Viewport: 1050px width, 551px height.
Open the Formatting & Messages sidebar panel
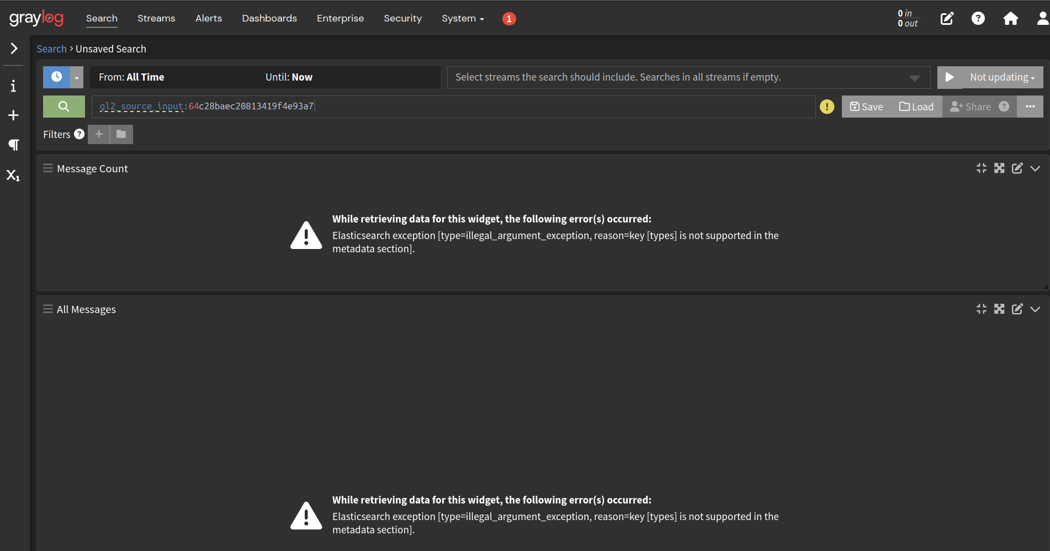tap(14, 145)
